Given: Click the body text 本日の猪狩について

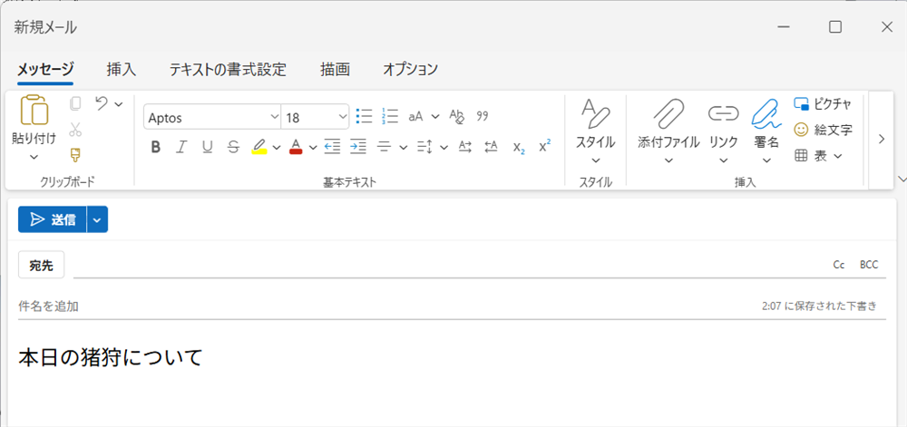Looking at the screenshot, I should [111, 358].
